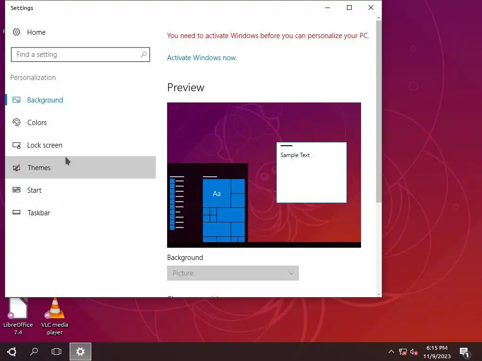Go to Lock screen settings
The width and height of the screenshot is (482, 361).
(x=80, y=145)
